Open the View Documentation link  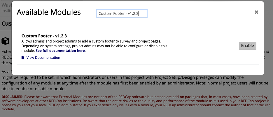43,58
